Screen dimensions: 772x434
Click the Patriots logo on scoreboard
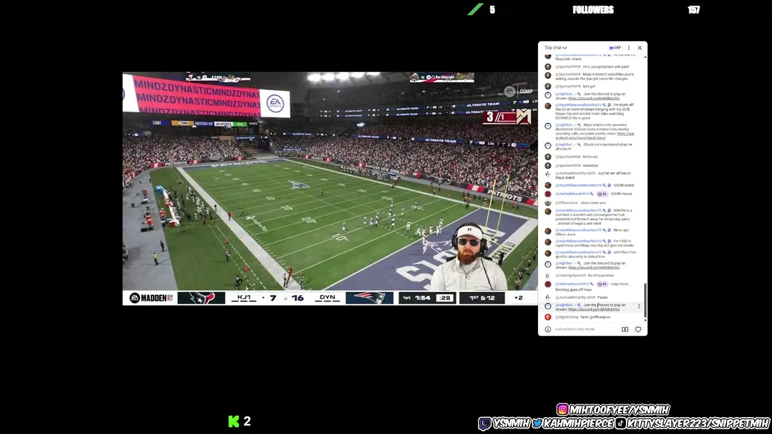pos(369,298)
